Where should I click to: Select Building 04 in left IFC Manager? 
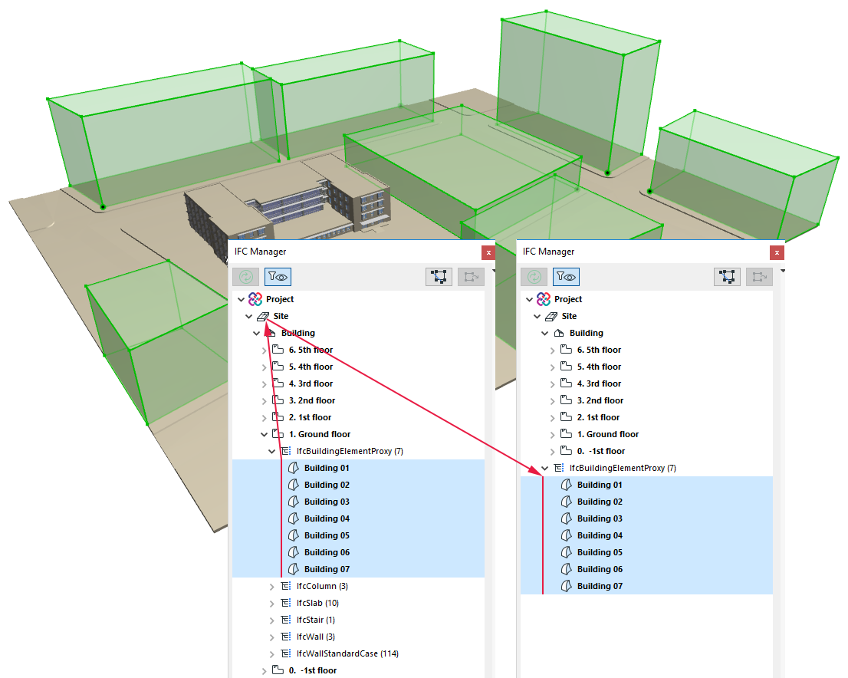[x=359, y=518]
